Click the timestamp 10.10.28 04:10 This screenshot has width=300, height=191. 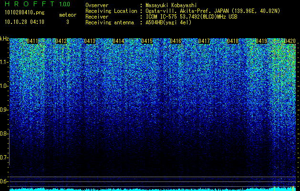[x=24, y=22]
